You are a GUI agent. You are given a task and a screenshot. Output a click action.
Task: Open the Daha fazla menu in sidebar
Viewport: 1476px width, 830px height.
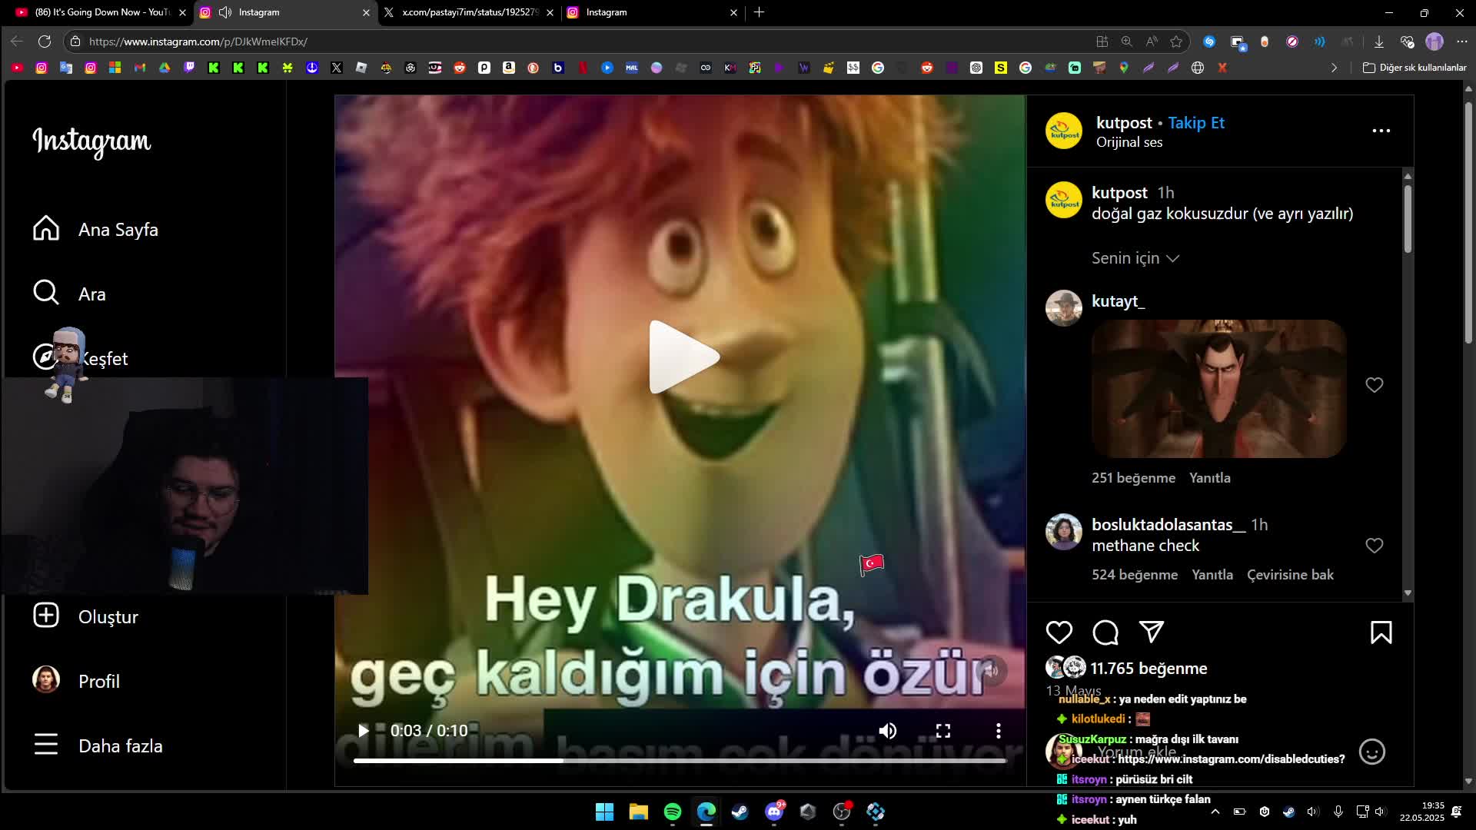(x=98, y=745)
